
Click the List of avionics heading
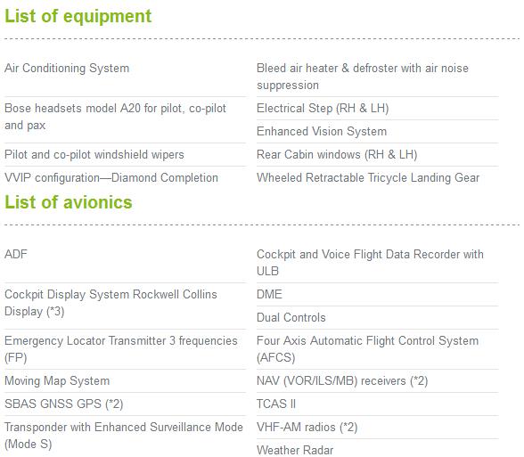coord(69,202)
